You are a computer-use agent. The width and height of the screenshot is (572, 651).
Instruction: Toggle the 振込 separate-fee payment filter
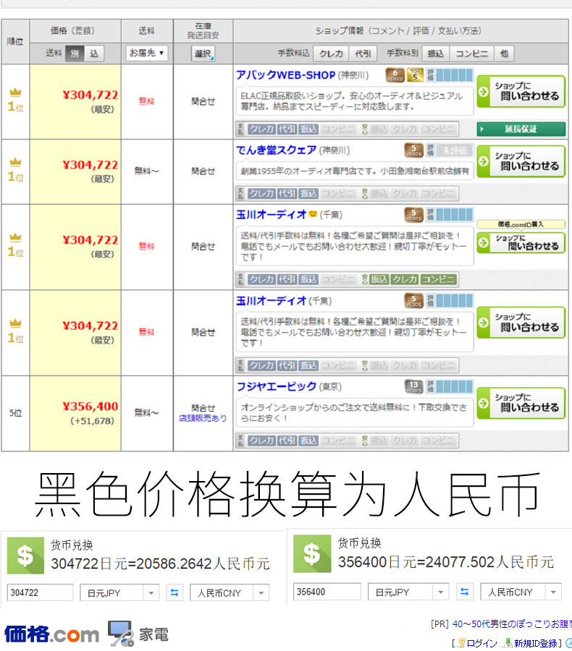tap(435, 54)
